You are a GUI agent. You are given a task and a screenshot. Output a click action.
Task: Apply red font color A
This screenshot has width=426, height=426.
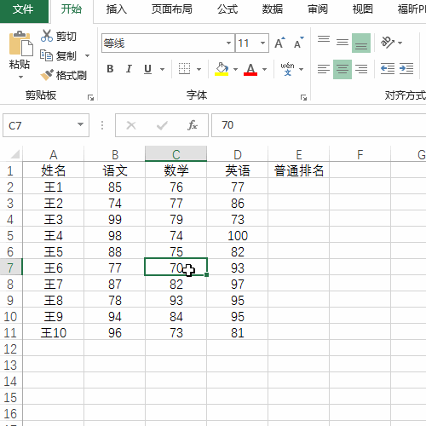(x=250, y=69)
